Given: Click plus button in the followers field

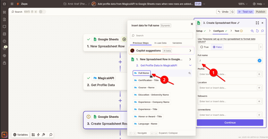Looking at the screenshot, I should click(x=259, y=101).
